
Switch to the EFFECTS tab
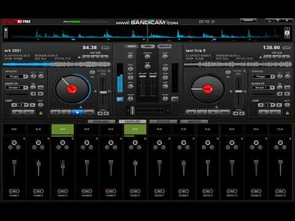[x=163, y=122]
